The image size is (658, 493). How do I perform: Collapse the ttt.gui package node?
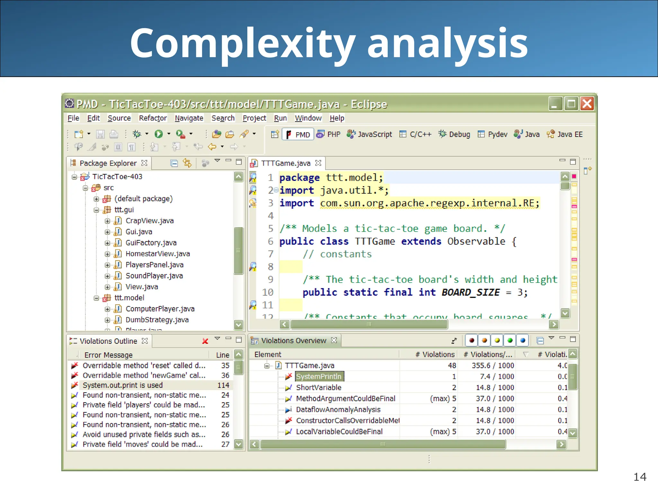96,210
